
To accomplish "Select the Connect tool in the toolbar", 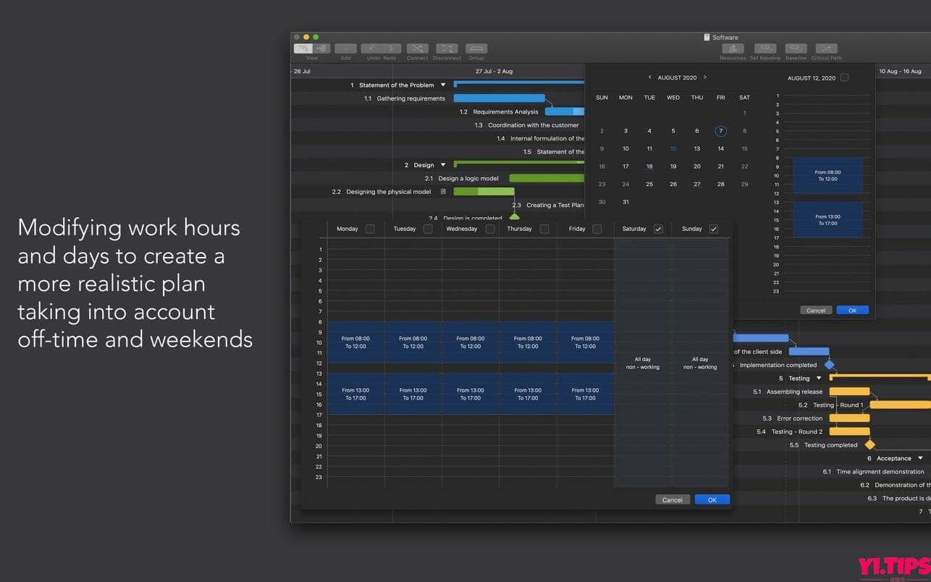I will [x=417, y=49].
